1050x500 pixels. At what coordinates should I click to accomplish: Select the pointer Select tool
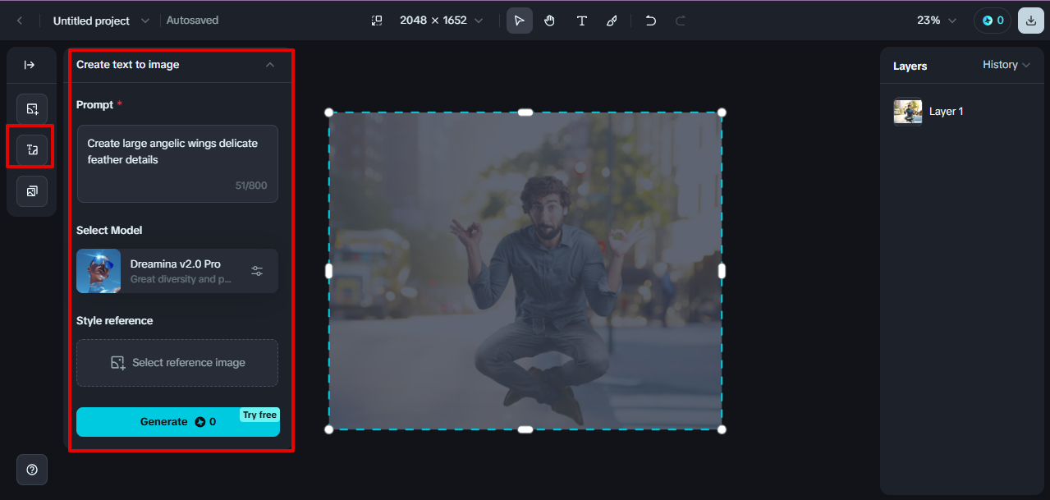tap(520, 21)
